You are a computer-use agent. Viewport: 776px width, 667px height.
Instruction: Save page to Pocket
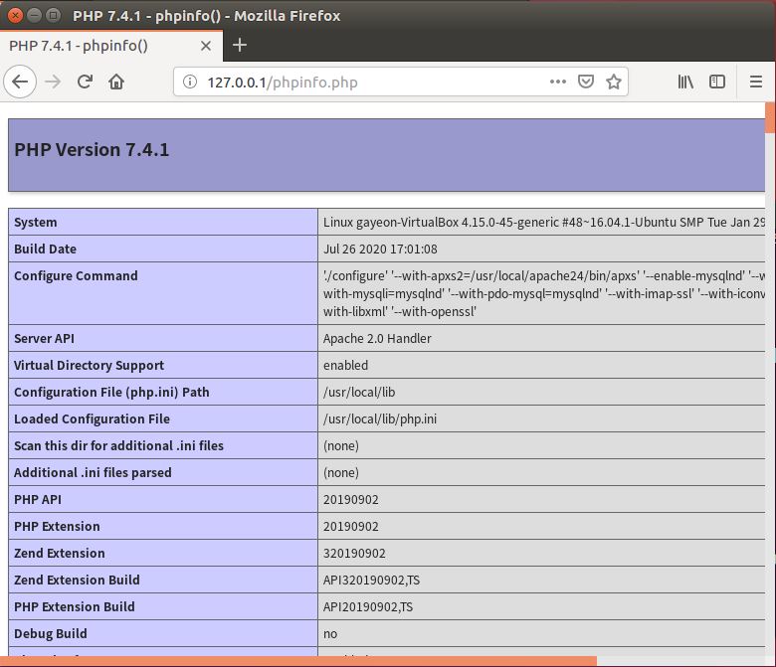(x=586, y=82)
